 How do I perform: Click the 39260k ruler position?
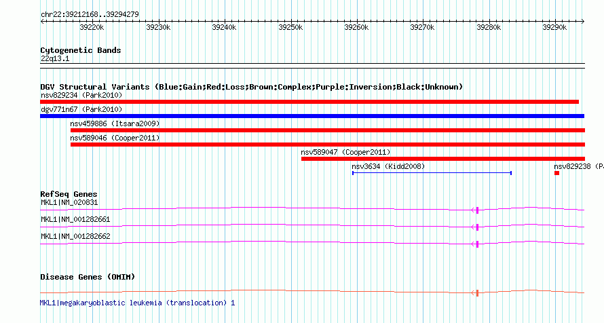(356, 27)
